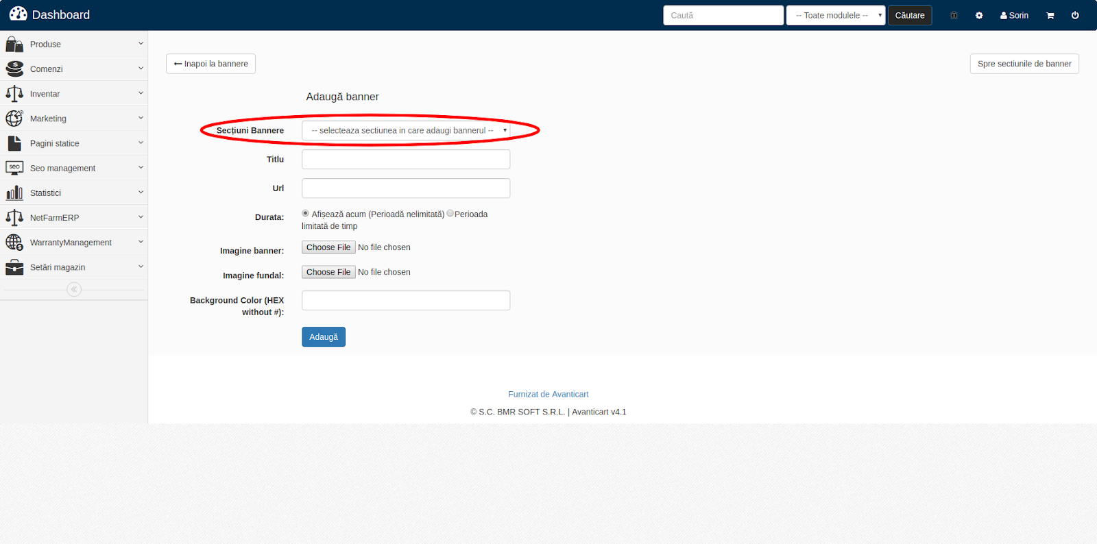Viewport: 1097px width, 544px height.
Task: Focus the Caută search input
Action: 723,15
